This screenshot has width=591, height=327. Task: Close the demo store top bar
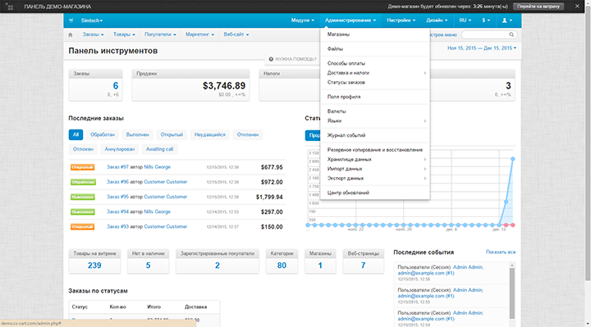[577, 6]
